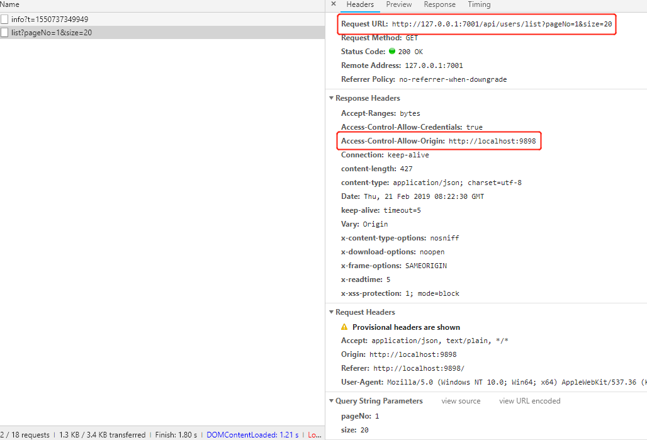Click the view source link
This screenshot has height=440, width=647.
(x=461, y=401)
